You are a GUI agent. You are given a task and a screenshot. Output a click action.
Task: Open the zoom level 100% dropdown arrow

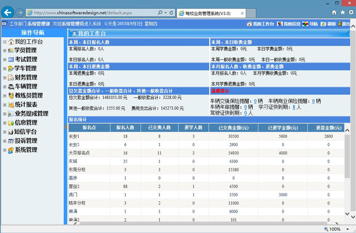click(347, 229)
